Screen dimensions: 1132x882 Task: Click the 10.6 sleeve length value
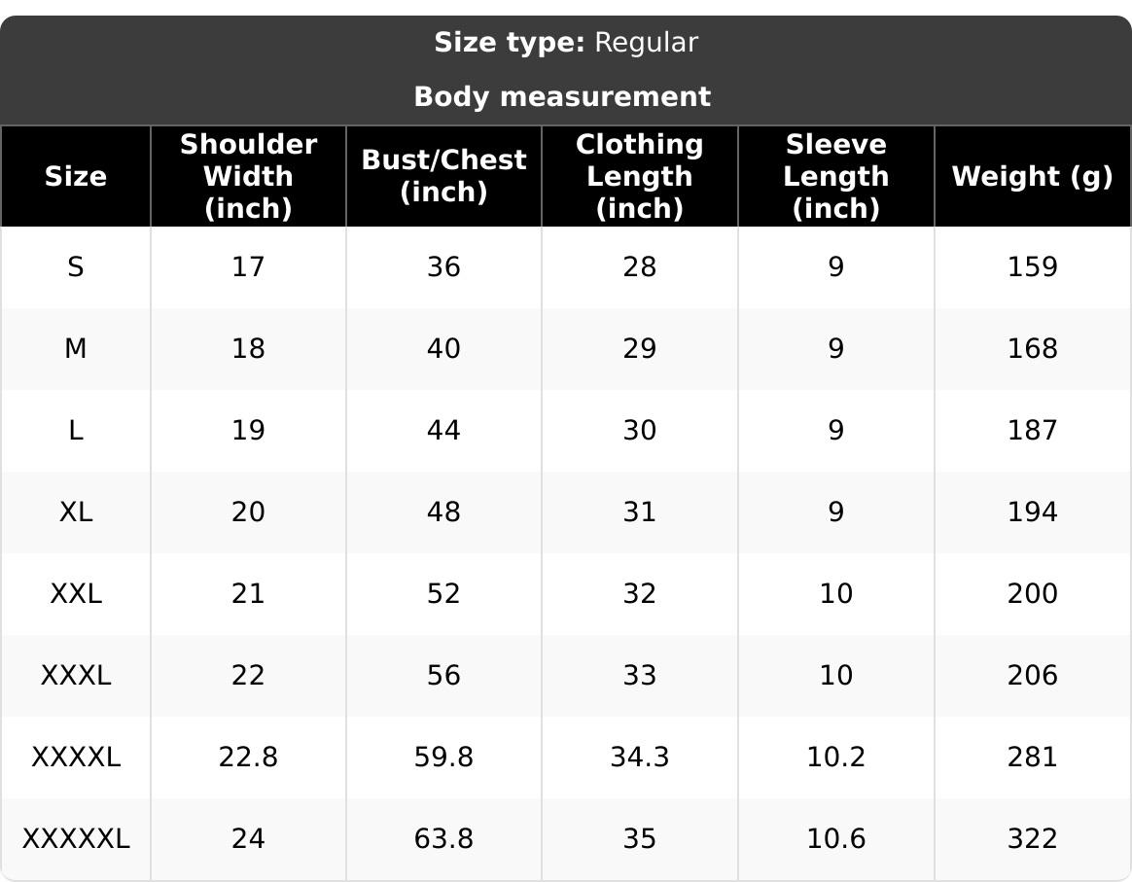[836, 838]
